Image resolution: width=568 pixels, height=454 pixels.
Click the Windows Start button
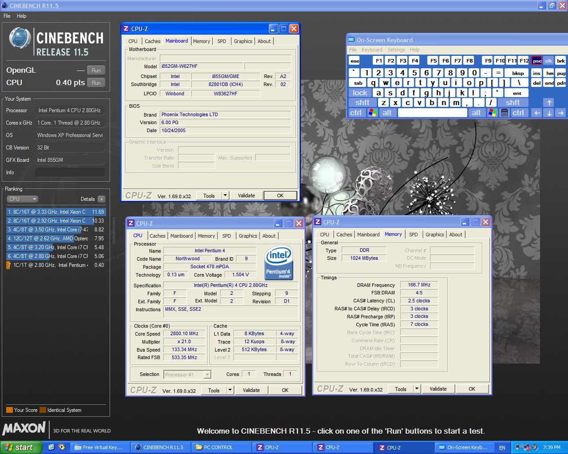pyautogui.click(x=21, y=447)
